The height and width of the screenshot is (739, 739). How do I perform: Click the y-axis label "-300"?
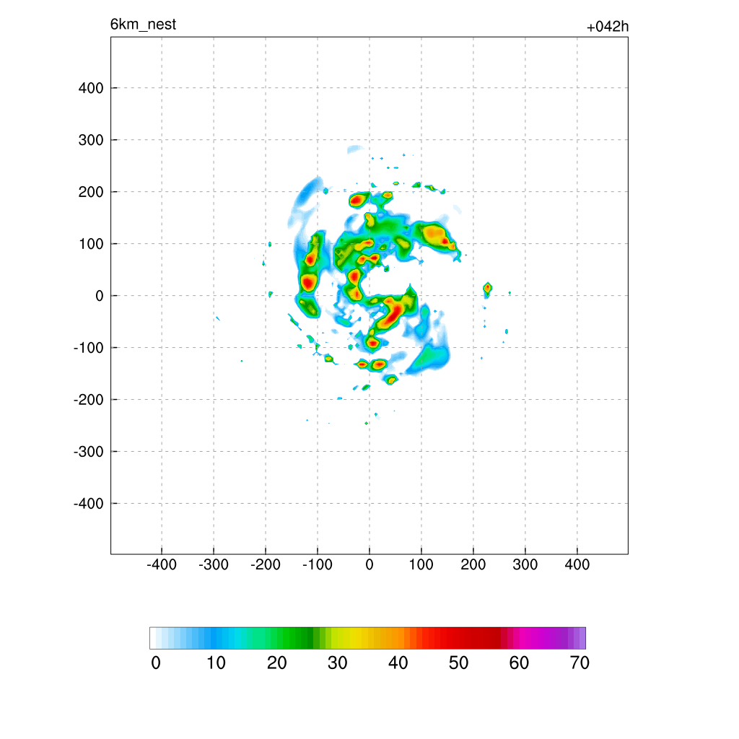pos(89,452)
